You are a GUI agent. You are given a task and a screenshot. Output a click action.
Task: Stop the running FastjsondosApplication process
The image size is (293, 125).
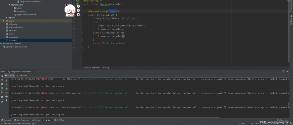2,80
